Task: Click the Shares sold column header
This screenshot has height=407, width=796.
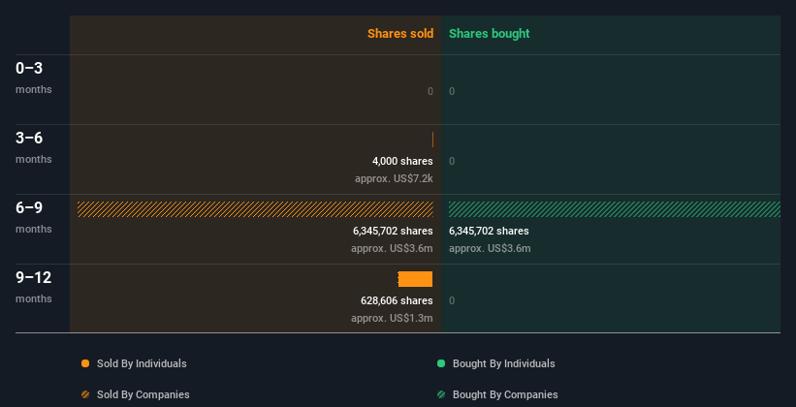Action: [x=400, y=34]
